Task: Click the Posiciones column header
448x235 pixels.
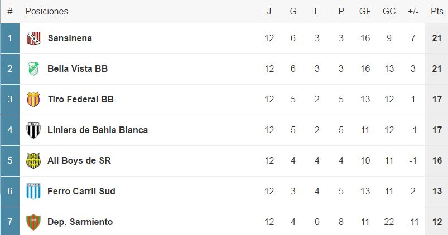Action: [47, 12]
